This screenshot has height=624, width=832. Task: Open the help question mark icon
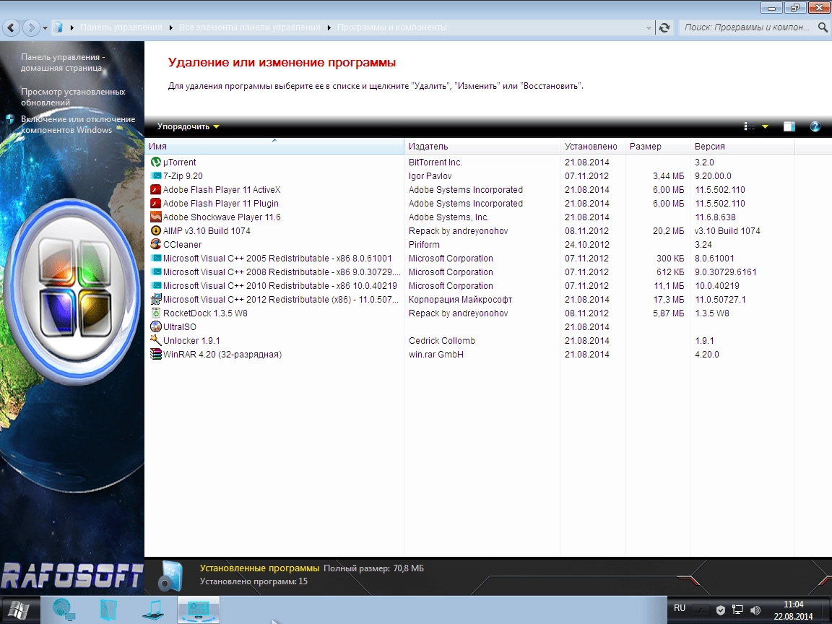click(815, 126)
